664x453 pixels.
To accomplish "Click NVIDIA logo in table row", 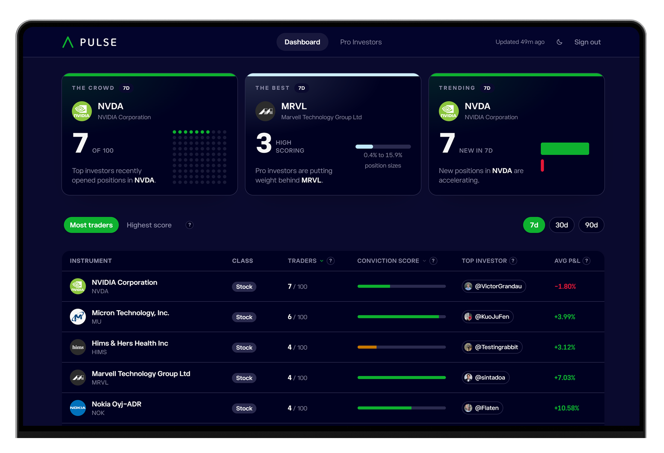I will (78, 286).
